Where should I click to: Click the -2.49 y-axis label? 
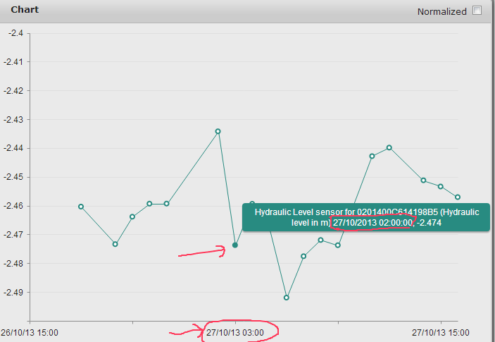click(x=13, y=292)
